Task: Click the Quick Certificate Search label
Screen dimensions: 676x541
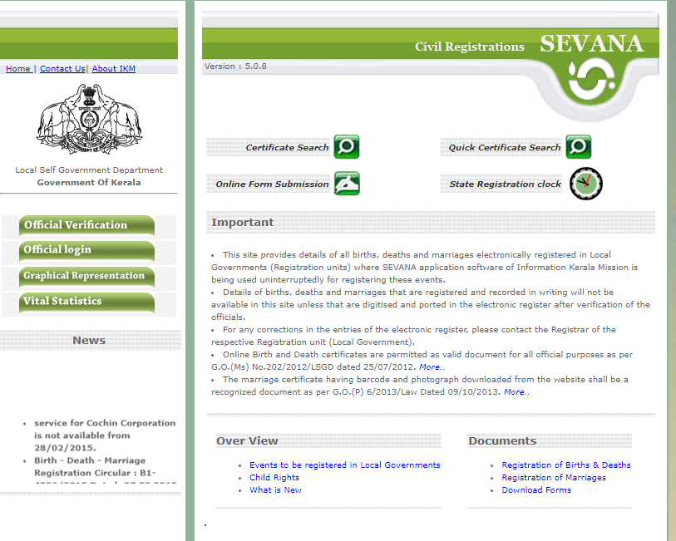Action: tap(505, 147)
